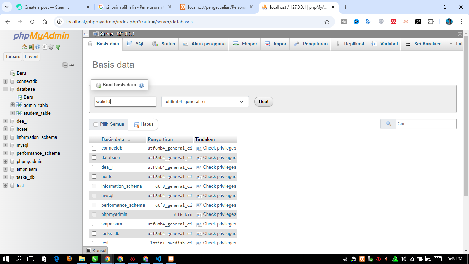Image resolution: width=469 pixels, height=264 pixels.
Task: Collapse the top panel with the arrow icon
Action: pyautogui.click(x=460, y=34)
